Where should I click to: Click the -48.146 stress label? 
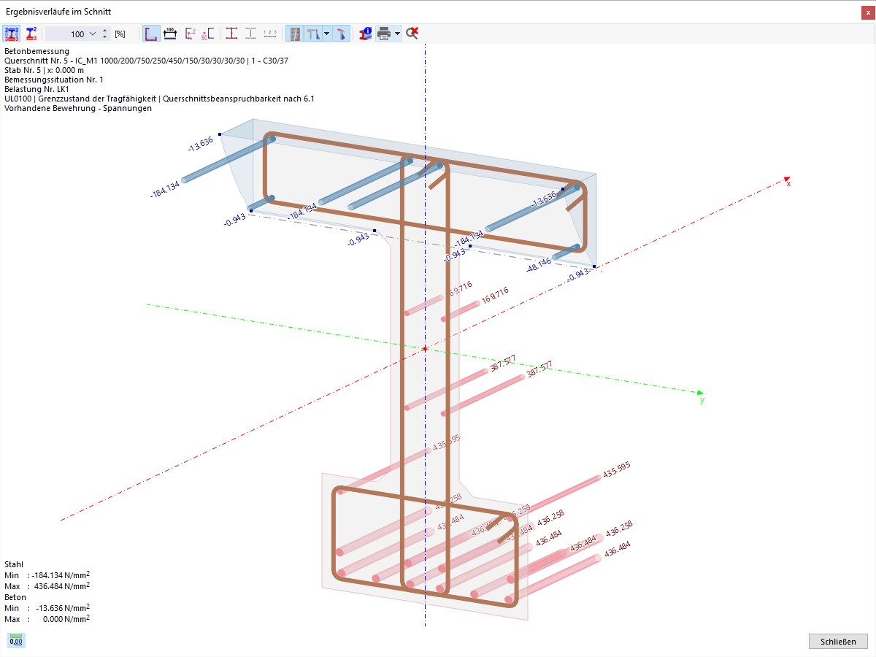pyautogui.click(x=539, y=264)
